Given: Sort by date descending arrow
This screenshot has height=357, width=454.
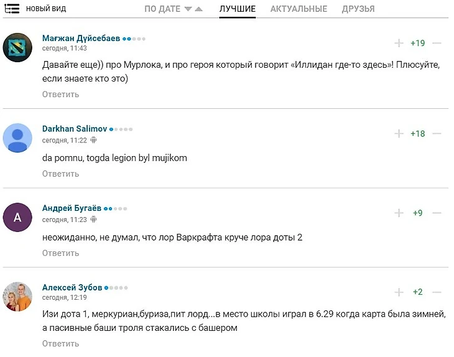Looking at the screenshot, I should point(187,9).
